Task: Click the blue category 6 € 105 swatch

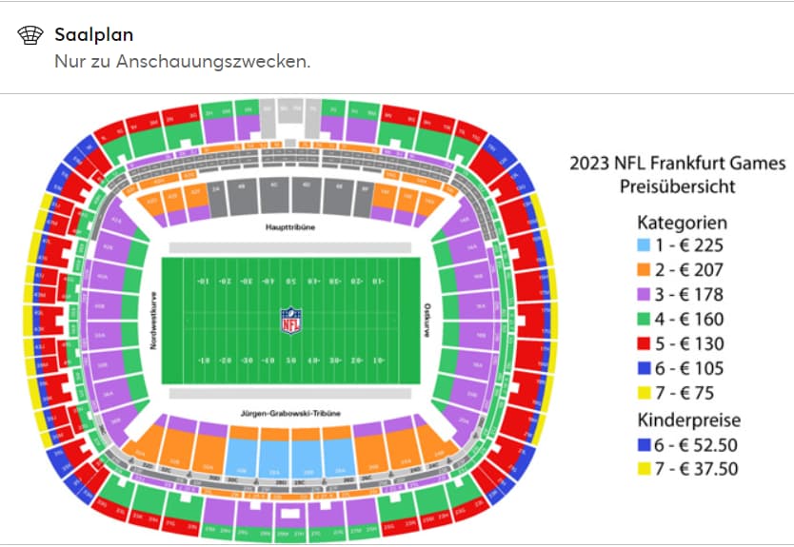Action: [x=643, y=368]
